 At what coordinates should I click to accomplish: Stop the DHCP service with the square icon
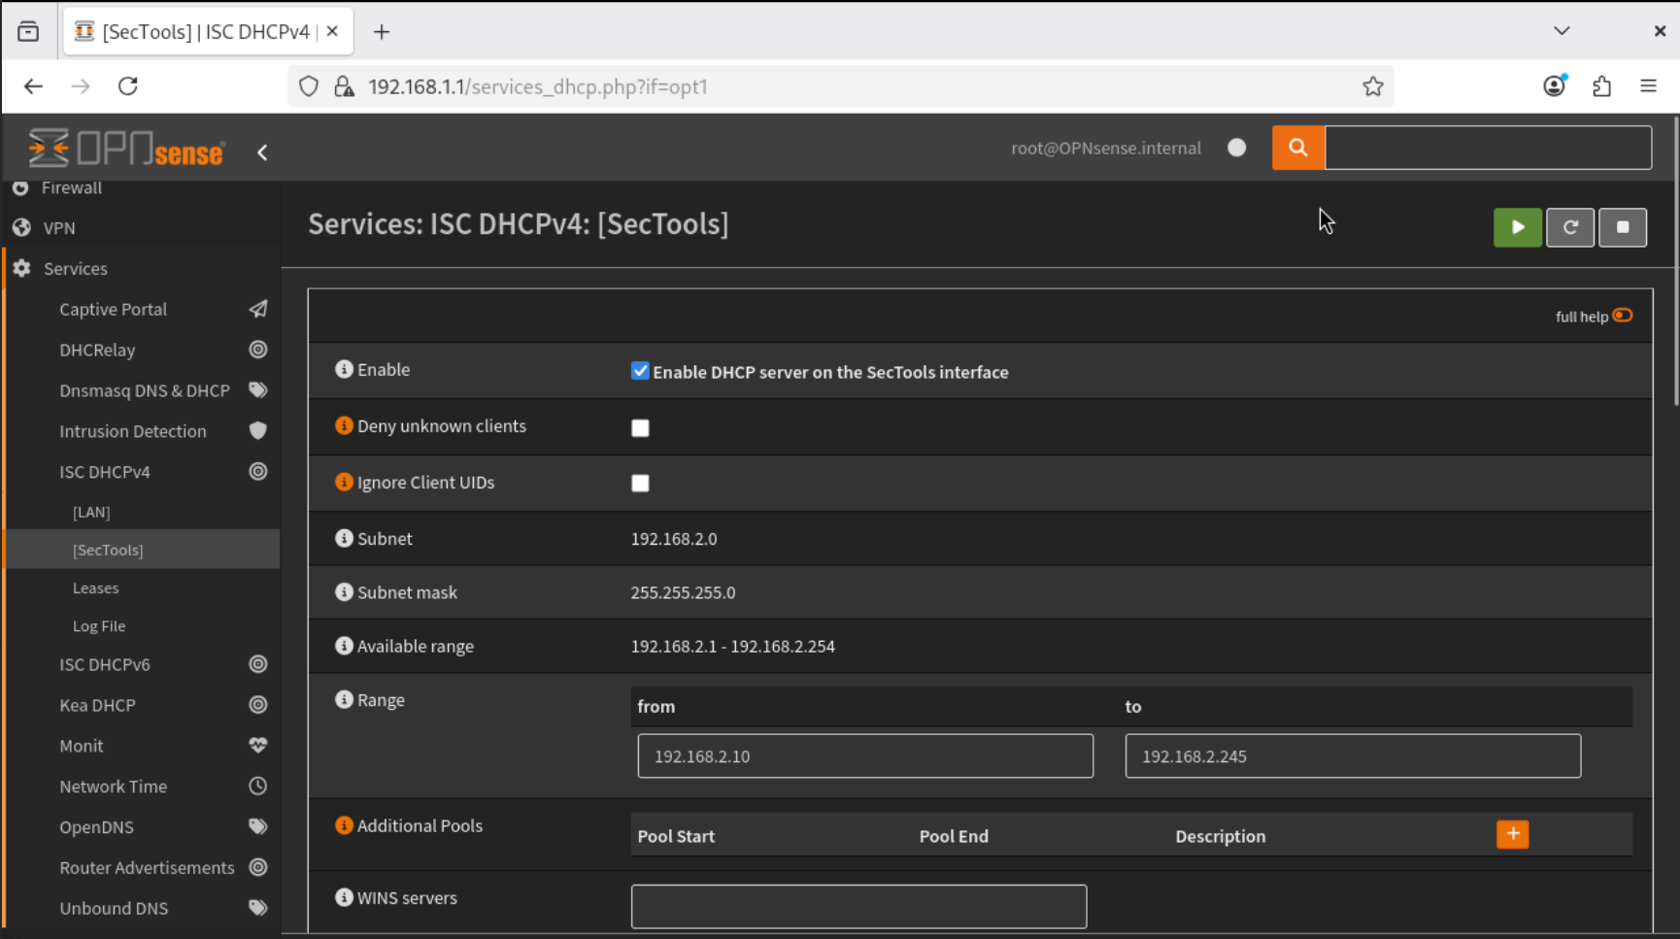[x=1622, y=227]
